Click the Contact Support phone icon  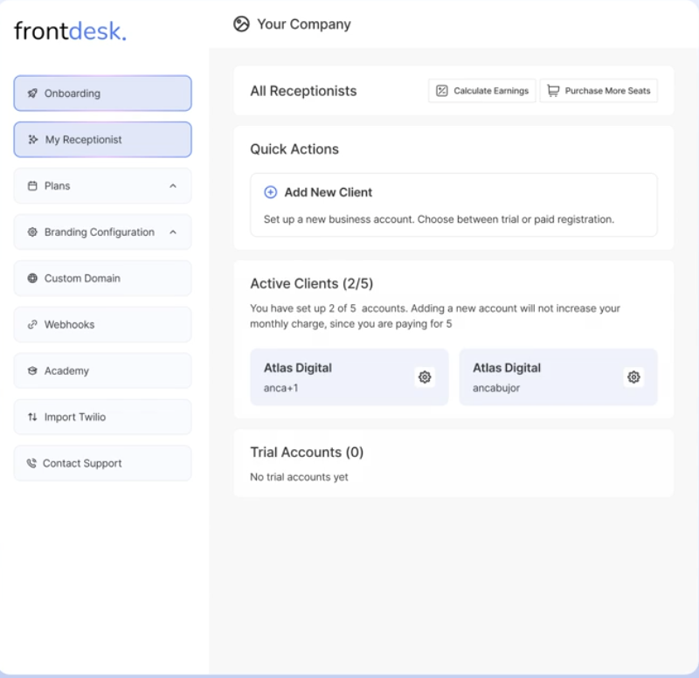(31, 464)
